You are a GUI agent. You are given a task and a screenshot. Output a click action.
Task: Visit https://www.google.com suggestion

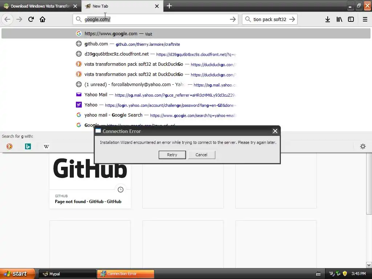tap(186, 33)
